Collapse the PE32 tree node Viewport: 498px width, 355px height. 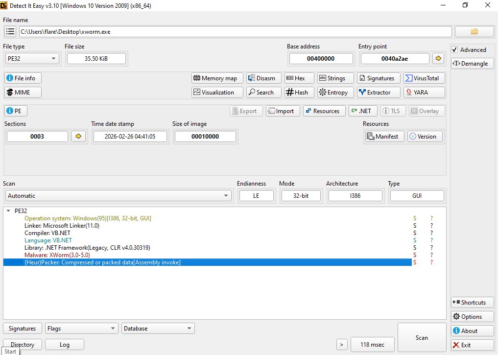(x=8, y=211)
